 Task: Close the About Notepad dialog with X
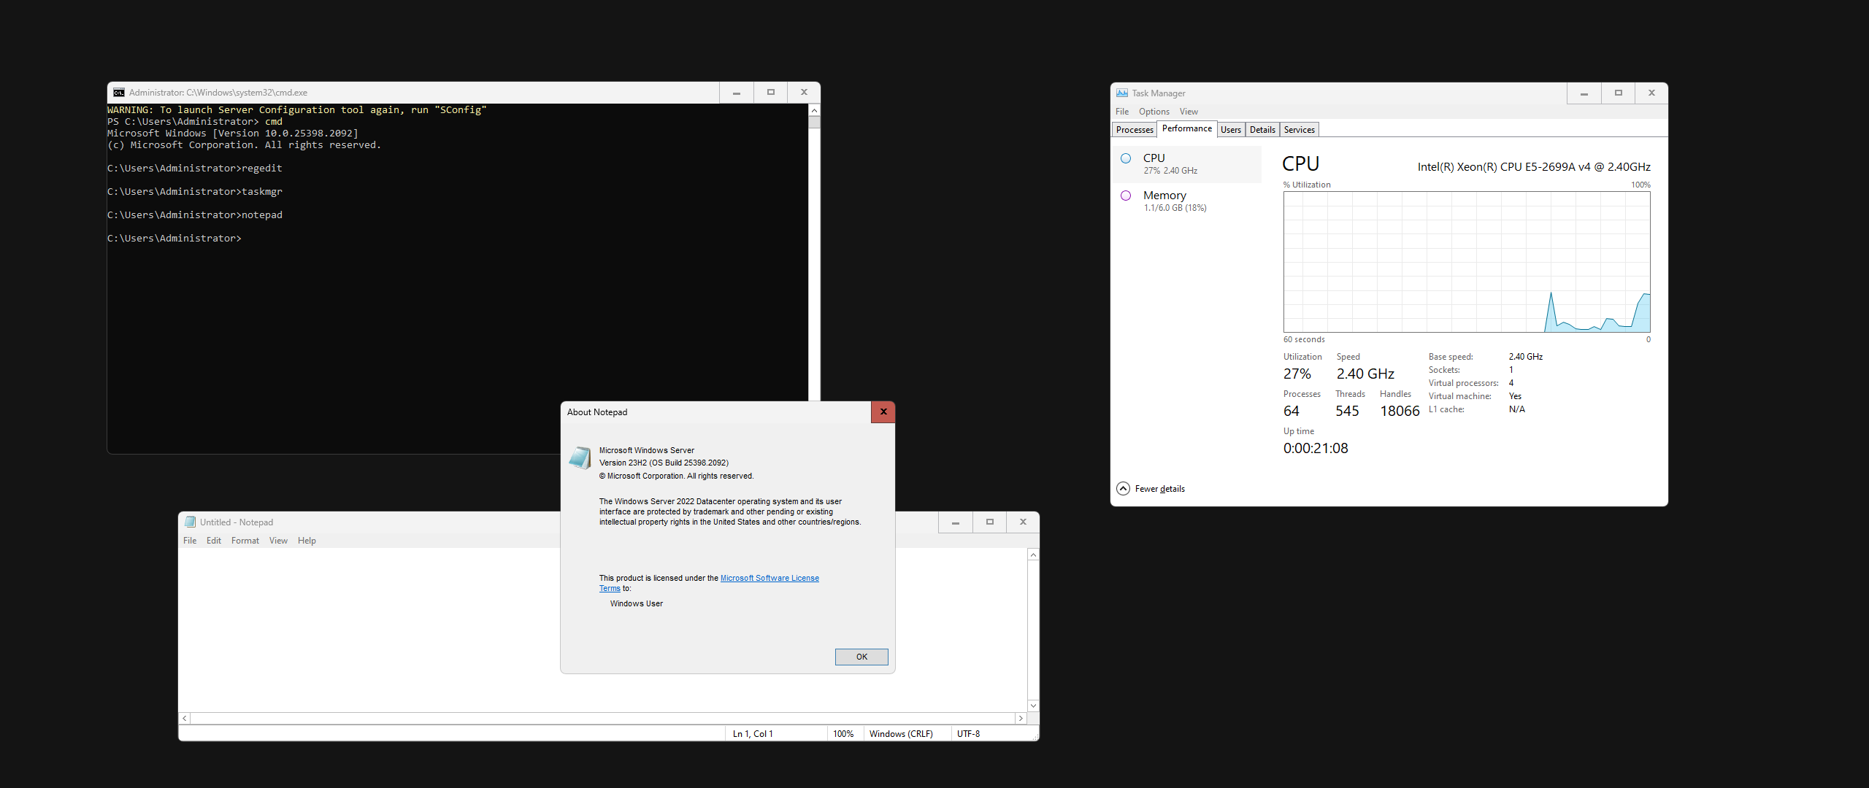[x=883, y=412]
